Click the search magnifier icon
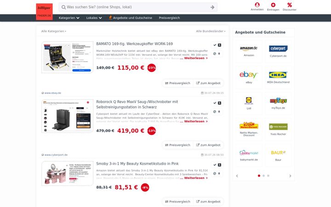The height and width of the screenshot is (207, 331). point(63,7)
